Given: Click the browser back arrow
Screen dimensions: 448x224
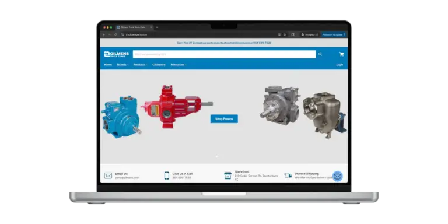Looking at the screenshot, I should point(104,34).
